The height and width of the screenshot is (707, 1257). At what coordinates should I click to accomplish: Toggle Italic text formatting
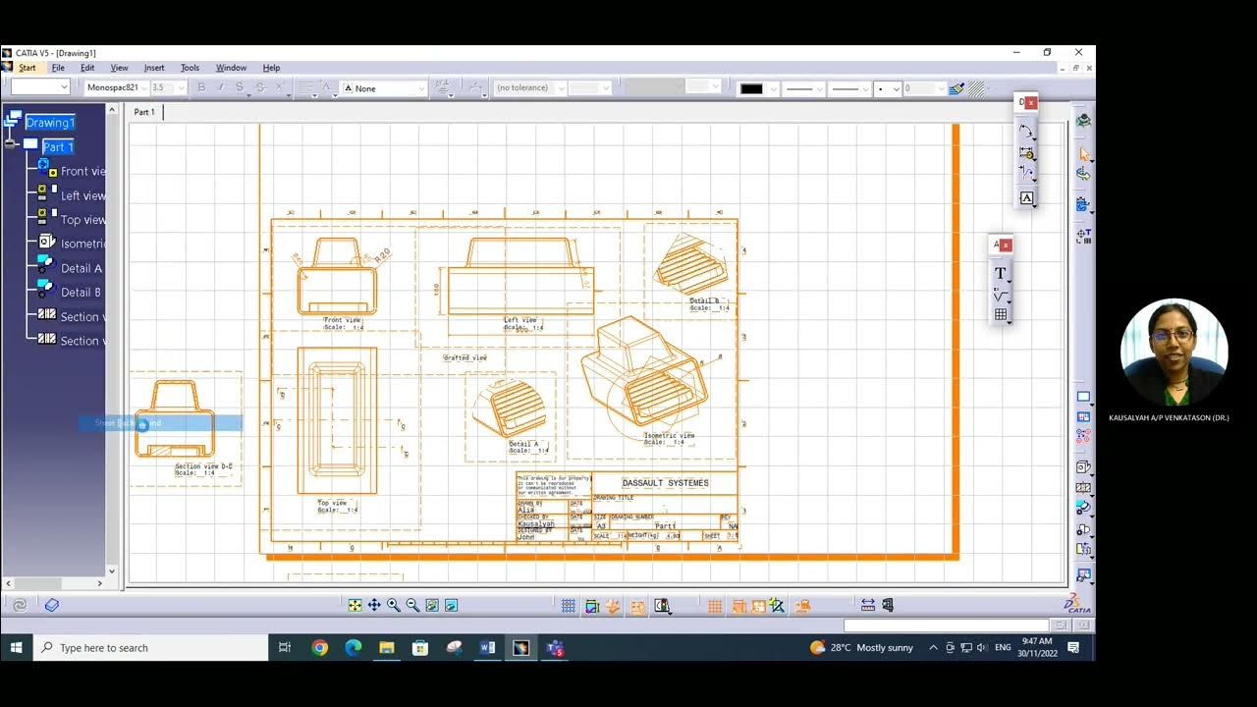[x=220, y=87]
